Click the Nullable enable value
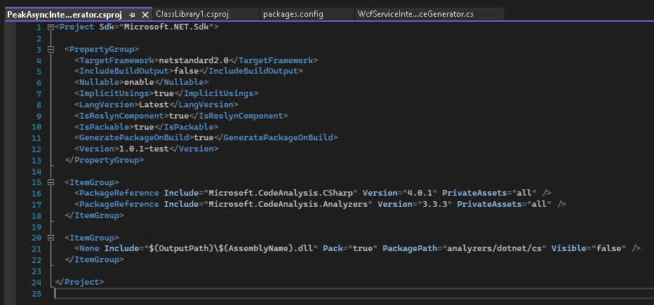Viewport: 654px width, 305px height. tap(140, 83)
